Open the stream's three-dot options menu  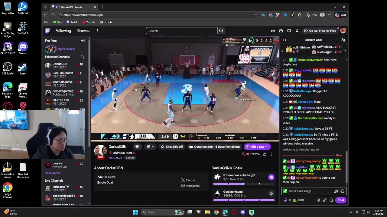pos(271,154)
